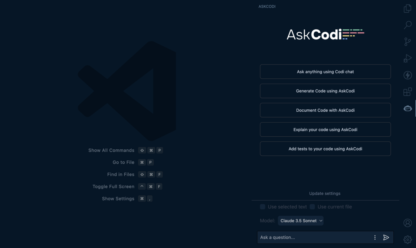Image resolution: width=416 pixels, height=248 pixels.
Task: Click the Show All Commands shortcut label
Action: point(111,150)
